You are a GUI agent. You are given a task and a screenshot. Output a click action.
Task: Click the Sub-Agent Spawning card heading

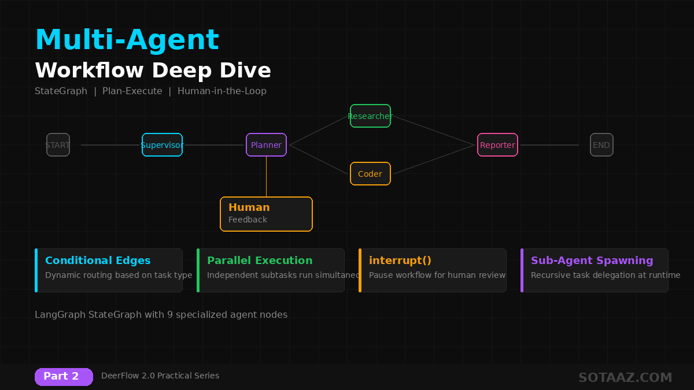click(592, 261)
